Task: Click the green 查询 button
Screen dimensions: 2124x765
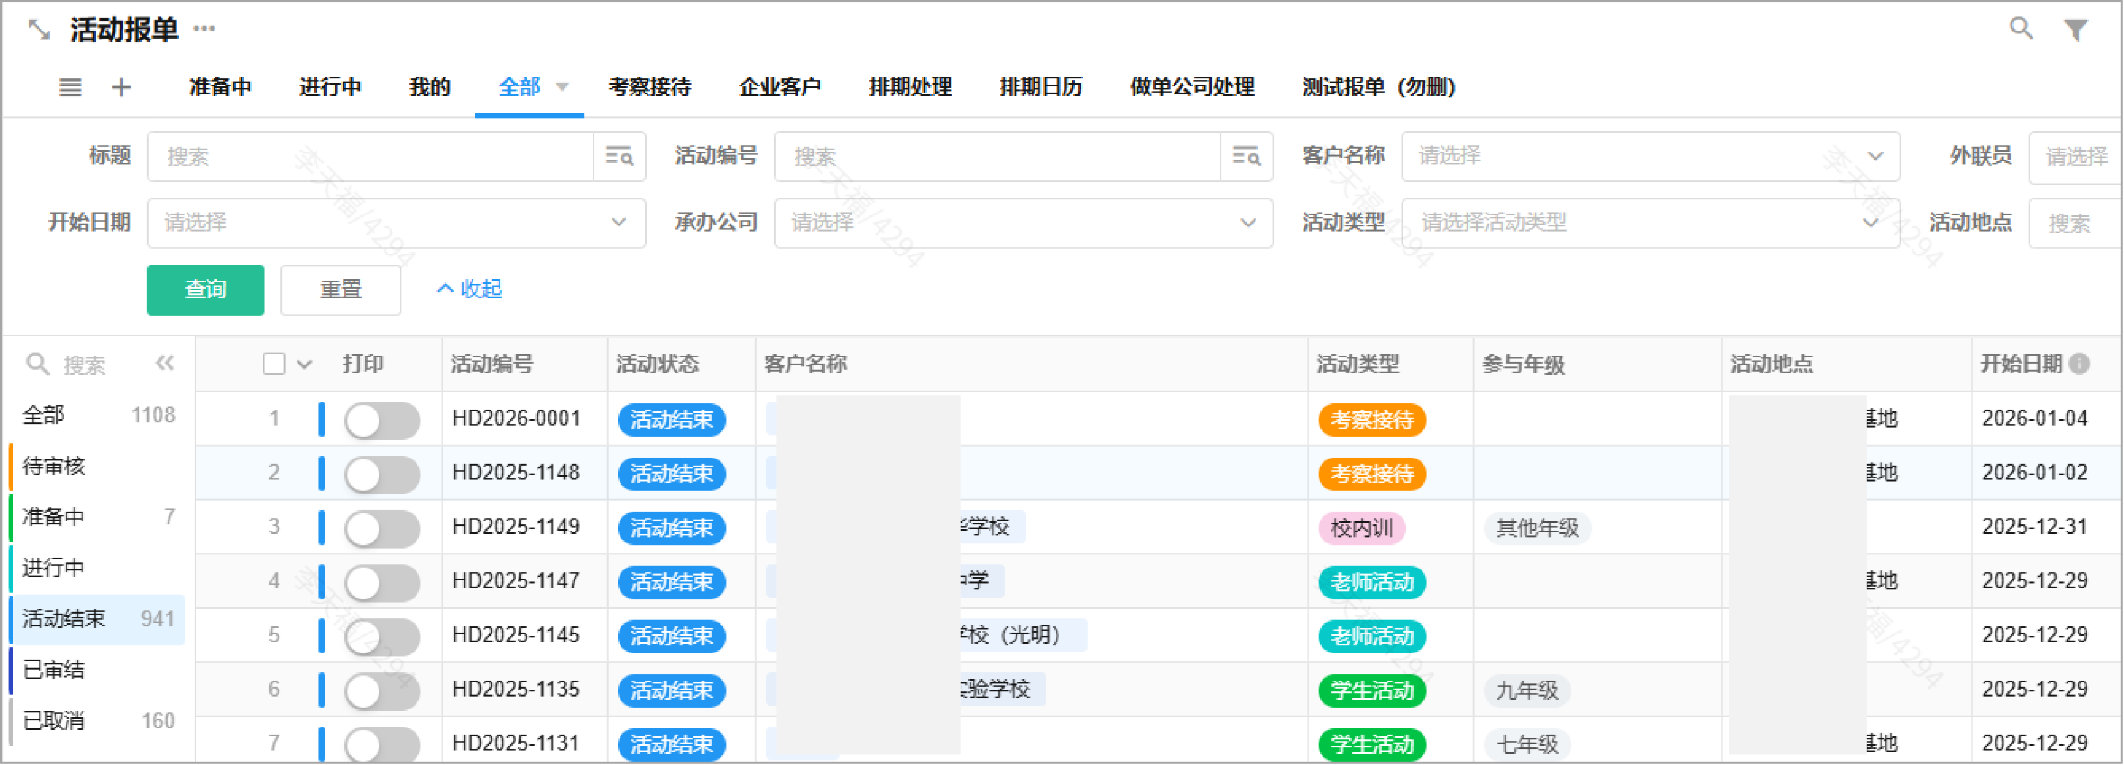Action: (205, 289)
